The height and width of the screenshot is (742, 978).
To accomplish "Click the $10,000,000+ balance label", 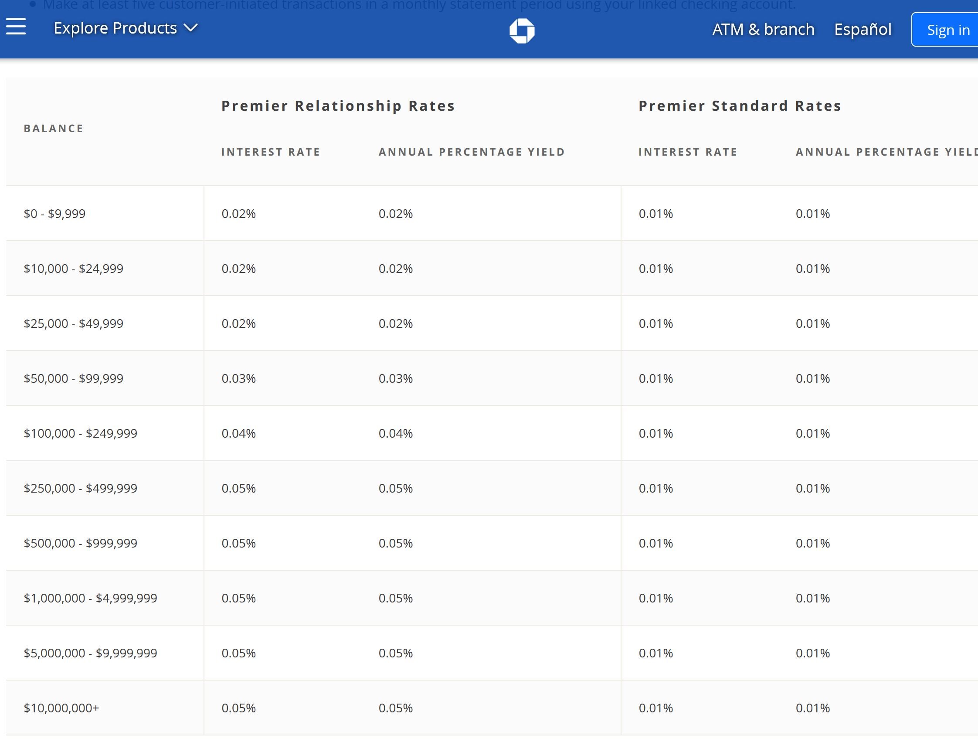I will (x=61, y=708).
